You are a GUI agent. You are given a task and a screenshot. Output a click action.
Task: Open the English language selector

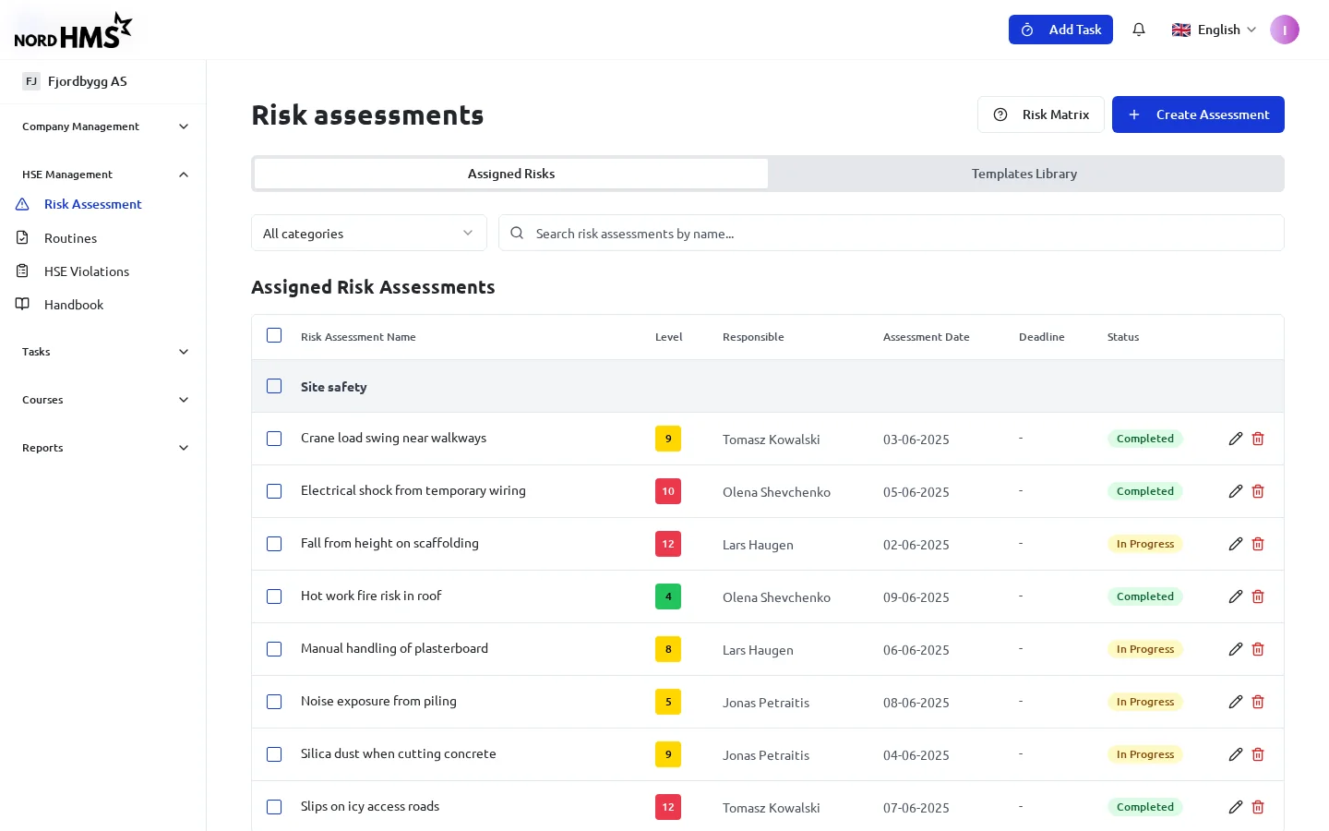tap(1214, 30)
